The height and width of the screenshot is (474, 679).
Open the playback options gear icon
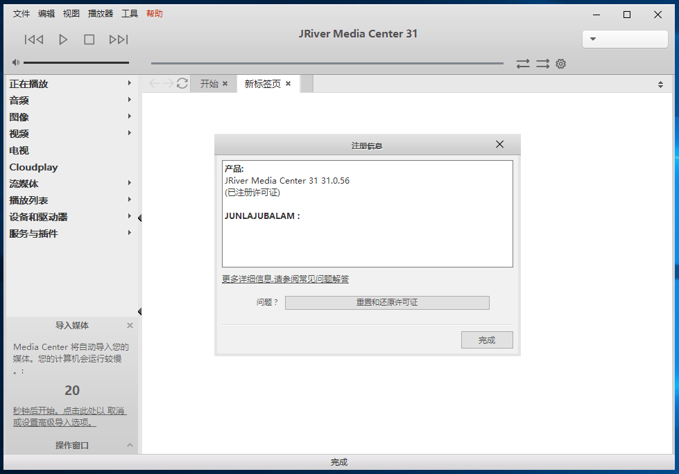tap(561, 64)
